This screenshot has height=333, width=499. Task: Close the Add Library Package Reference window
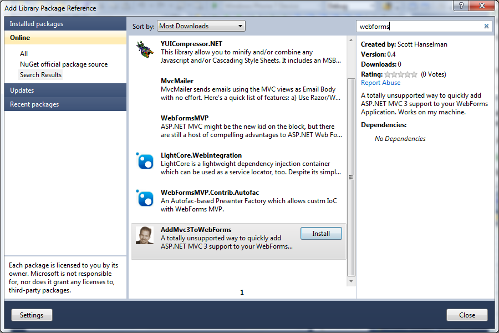(x=482, y=5)
